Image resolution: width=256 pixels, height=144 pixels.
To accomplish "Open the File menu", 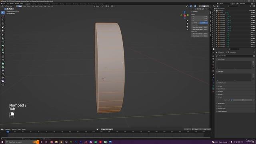I will [x=4, y=4].
